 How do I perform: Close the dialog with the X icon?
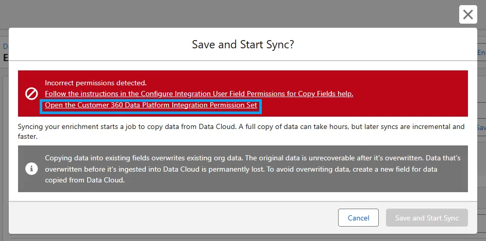468,14
